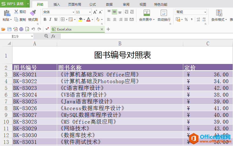Click the distributed alignment icon
233x146 pixels.
tap(132, 19)
